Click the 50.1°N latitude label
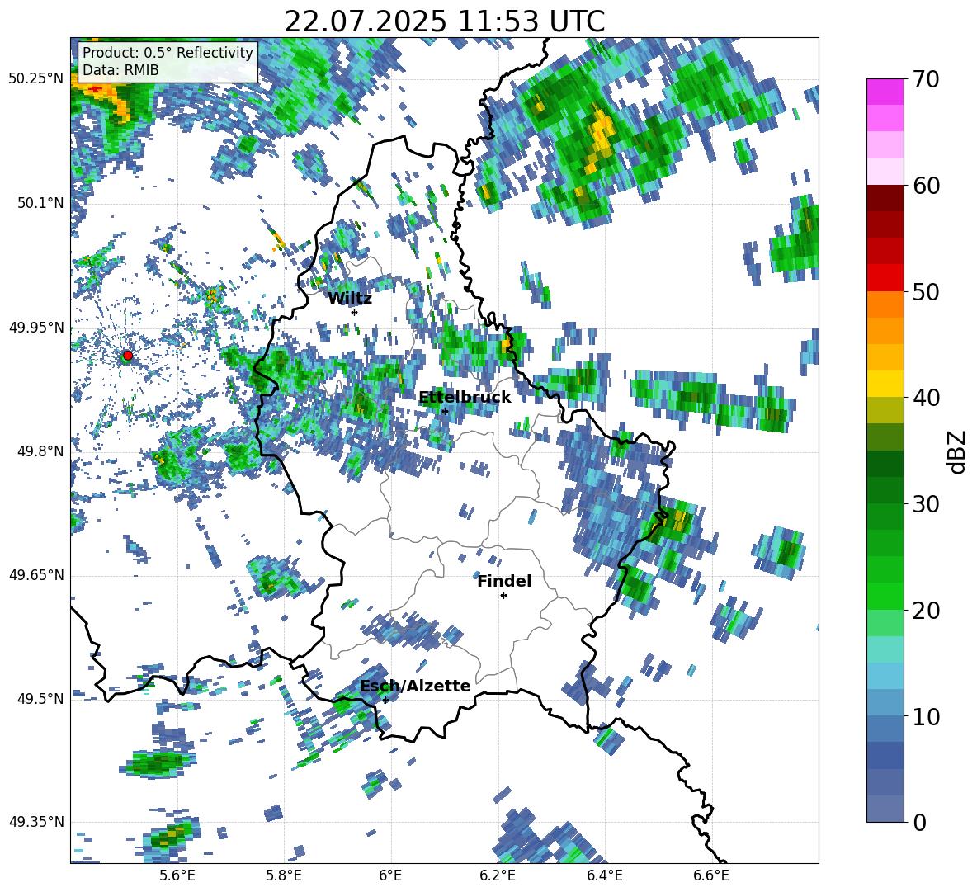 pyautogui.click(x=40, y=203)
